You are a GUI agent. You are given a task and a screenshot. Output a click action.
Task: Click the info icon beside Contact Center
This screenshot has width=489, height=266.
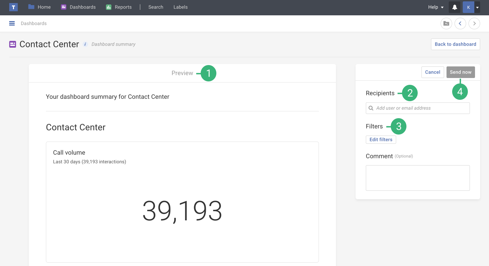tap(85, 44)
